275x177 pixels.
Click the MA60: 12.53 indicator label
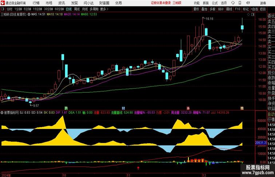click(89, 15)
